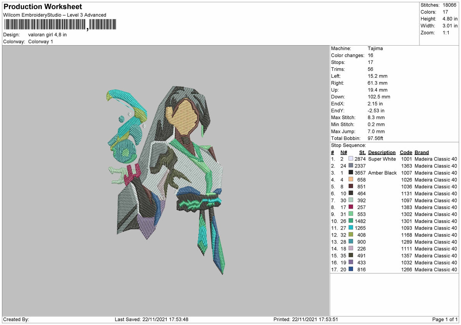Select the Amber Black thread swatch
Screen dimensions: 461x325
pyautogui.click(x=351, y=173)
